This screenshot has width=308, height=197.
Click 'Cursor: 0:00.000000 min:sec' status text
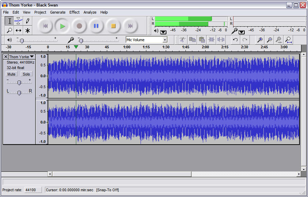point(69,190)
